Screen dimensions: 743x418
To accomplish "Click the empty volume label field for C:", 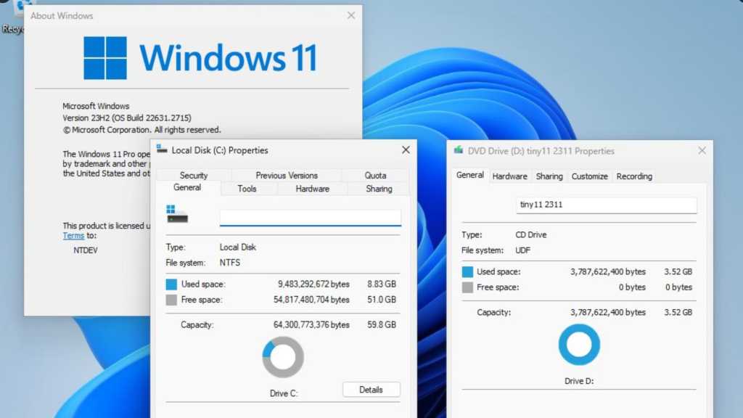I will (310, 217).
